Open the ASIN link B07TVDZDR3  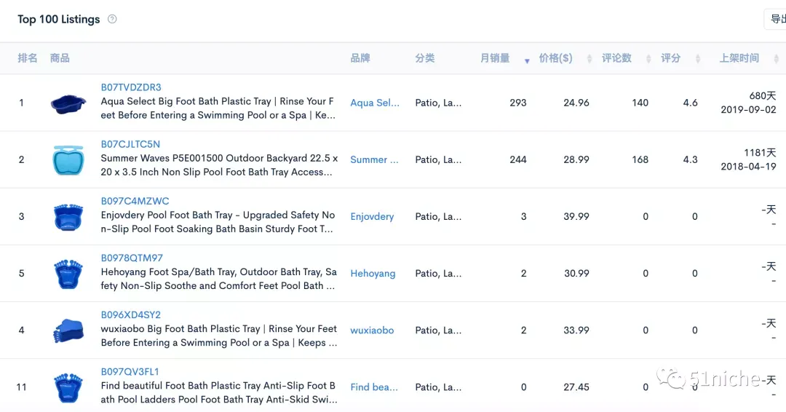click(x=131, y=87)
